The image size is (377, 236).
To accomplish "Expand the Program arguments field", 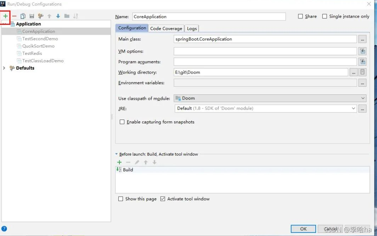I will click(362, 62).
